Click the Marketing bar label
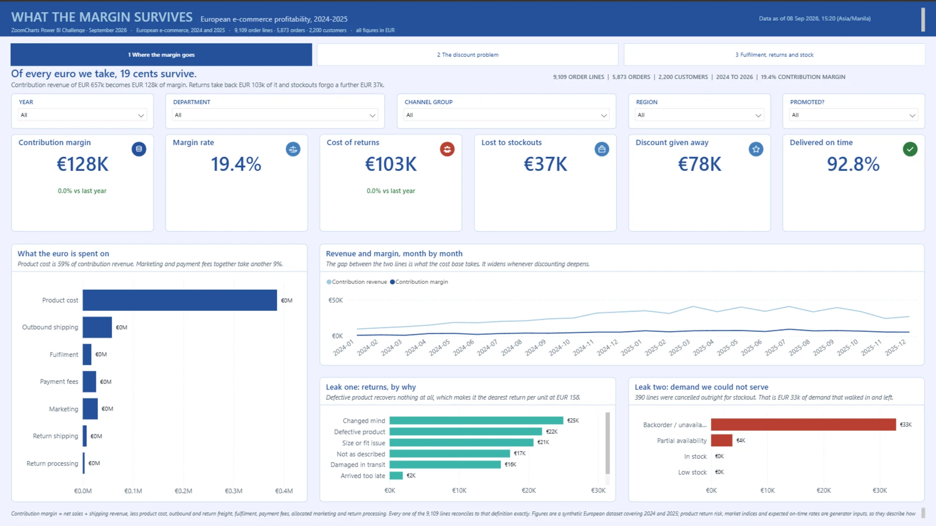936x526 pixels. click(63, 409)
